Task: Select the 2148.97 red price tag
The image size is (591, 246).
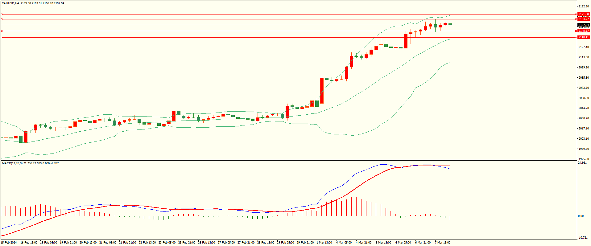Action: 583,31
